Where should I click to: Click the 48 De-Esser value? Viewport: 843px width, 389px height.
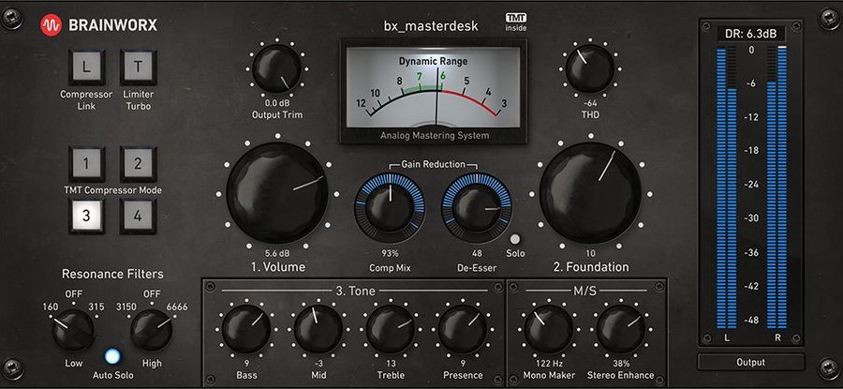click(477, 253)
